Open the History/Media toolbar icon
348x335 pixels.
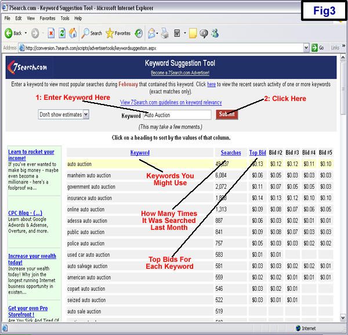click(139, 33)
